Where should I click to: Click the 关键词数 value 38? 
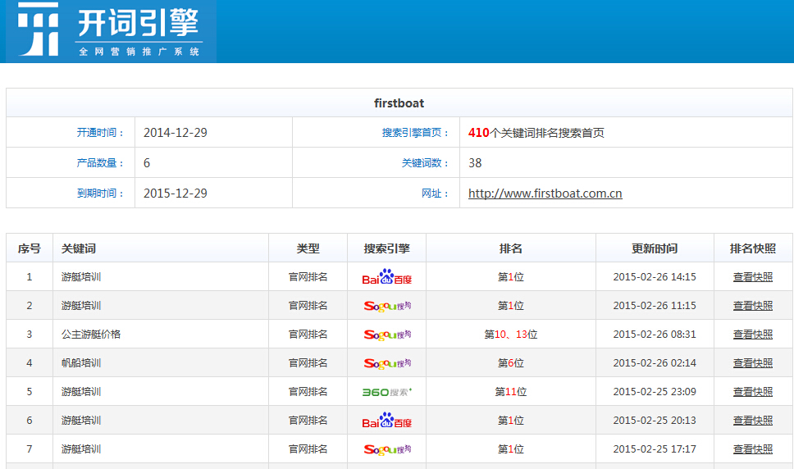click(x=475, y=163)
